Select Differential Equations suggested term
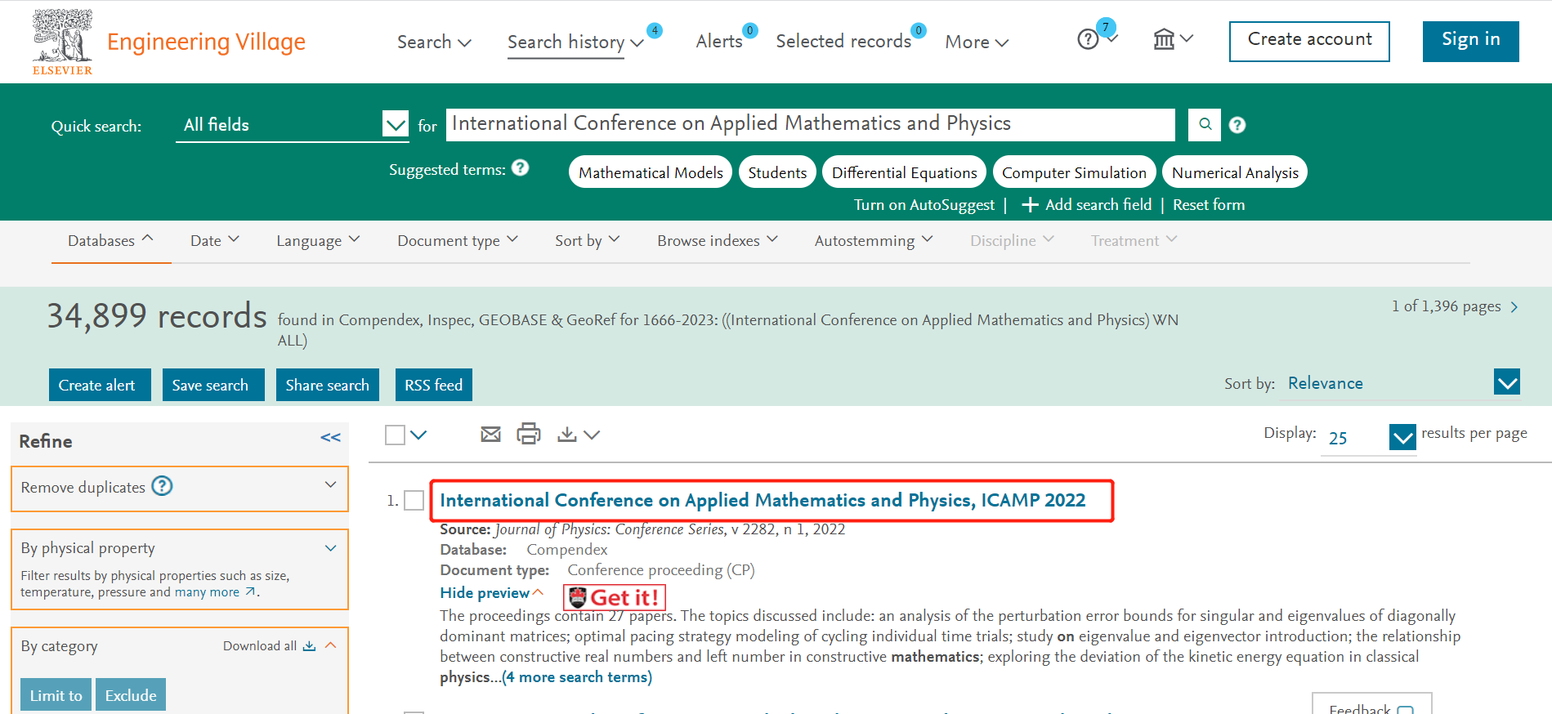The image size is (1552, 714). [x=904, y=172]
